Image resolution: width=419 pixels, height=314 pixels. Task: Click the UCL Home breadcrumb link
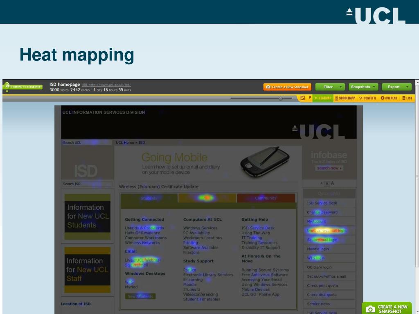[x=125, y=143]
